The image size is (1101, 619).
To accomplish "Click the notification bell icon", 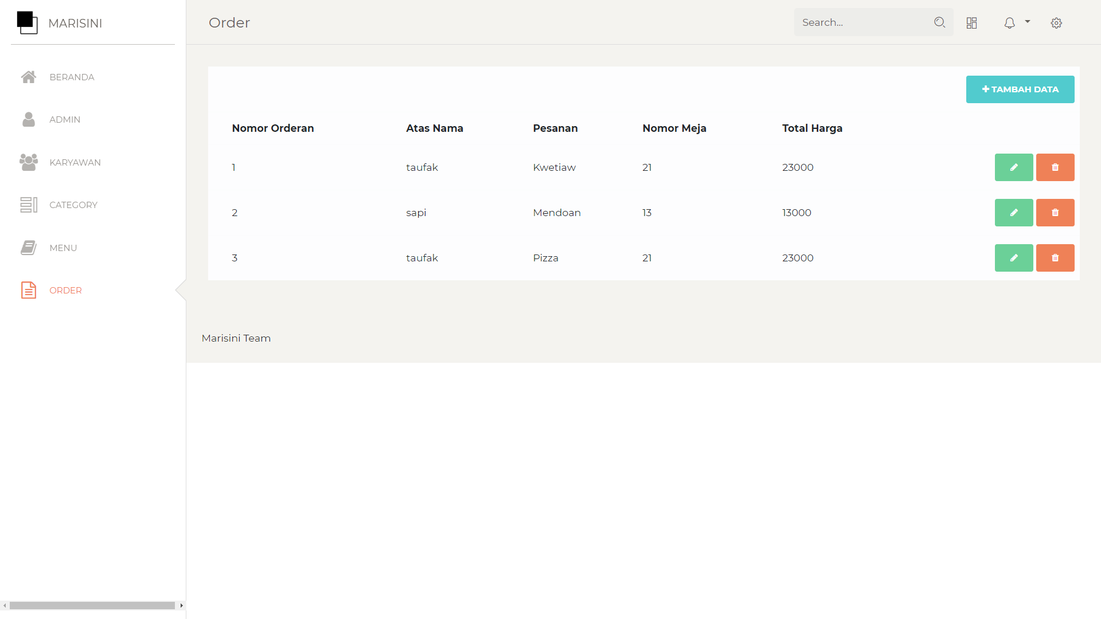I will (1009, 23).
